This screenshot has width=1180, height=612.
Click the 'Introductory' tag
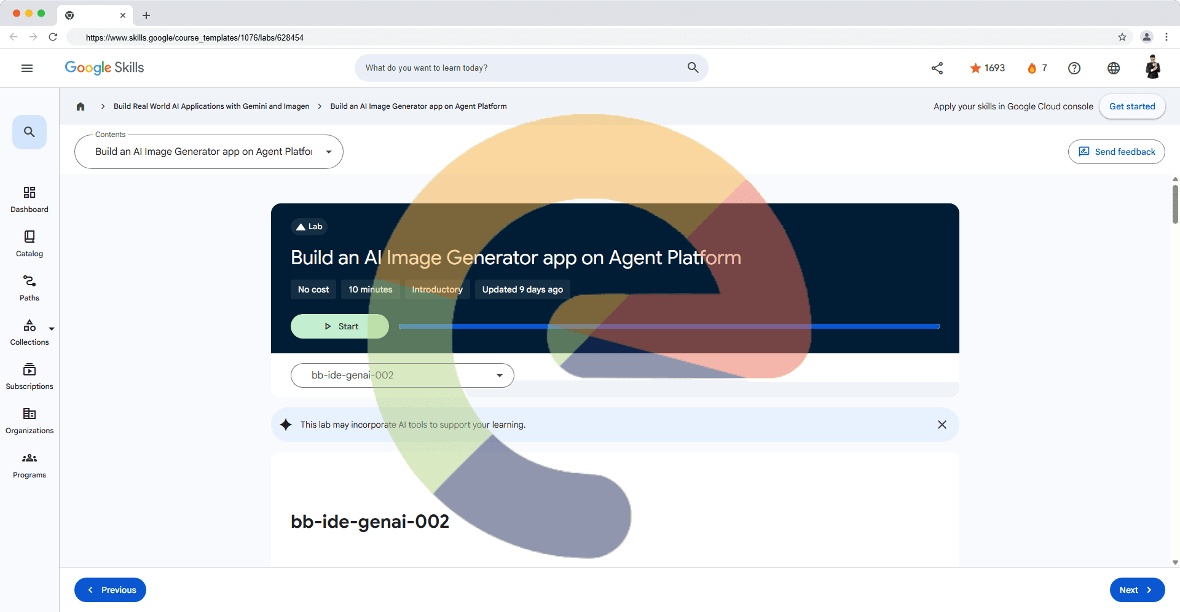point(437,289)
